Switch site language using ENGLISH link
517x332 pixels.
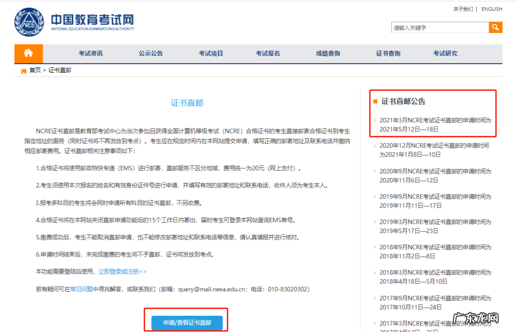[x=492, y=9]
